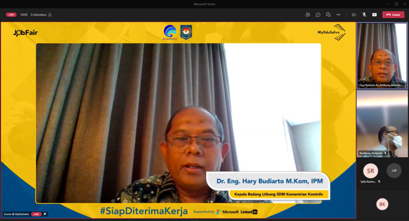Screen dimensions: 409x221
Task: Unmute the microphone
Action: pyautogui.click(x=364, y=15)
